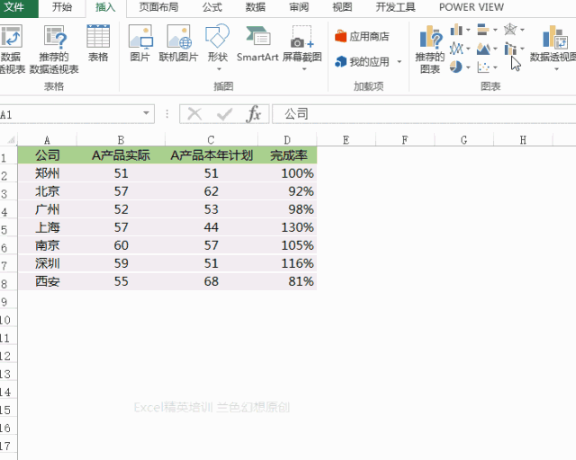Open the Online Pictures (联机图片) tool
Image resolution: width=576 pixels, height=460 pixels.
(x=175, y=43)
